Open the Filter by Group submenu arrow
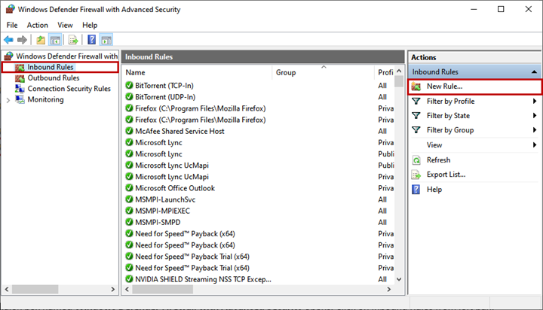 (535, 130)
